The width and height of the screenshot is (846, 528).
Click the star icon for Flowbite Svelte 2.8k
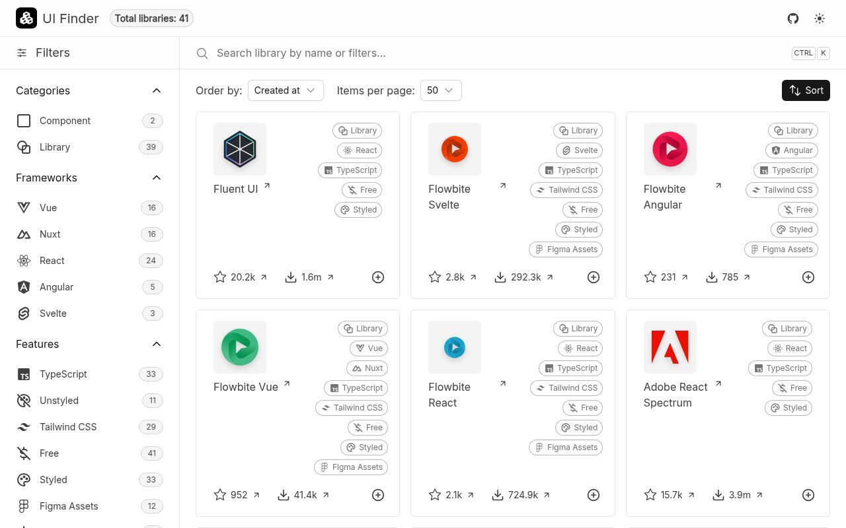[x=435, y=277]
